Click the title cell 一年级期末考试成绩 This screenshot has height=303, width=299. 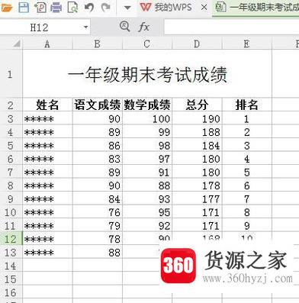147,74
